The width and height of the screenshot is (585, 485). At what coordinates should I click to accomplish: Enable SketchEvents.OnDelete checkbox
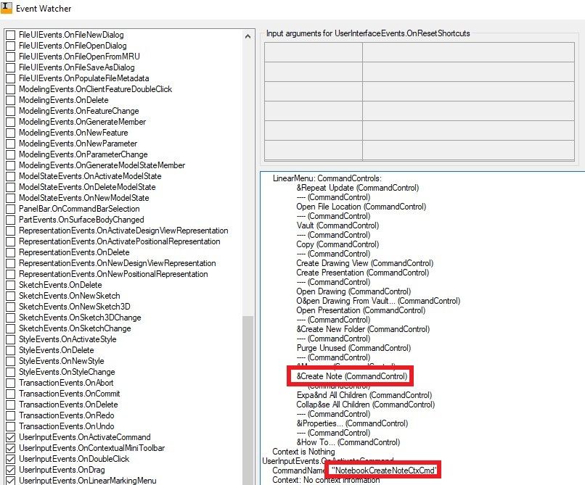pos(10,285)
